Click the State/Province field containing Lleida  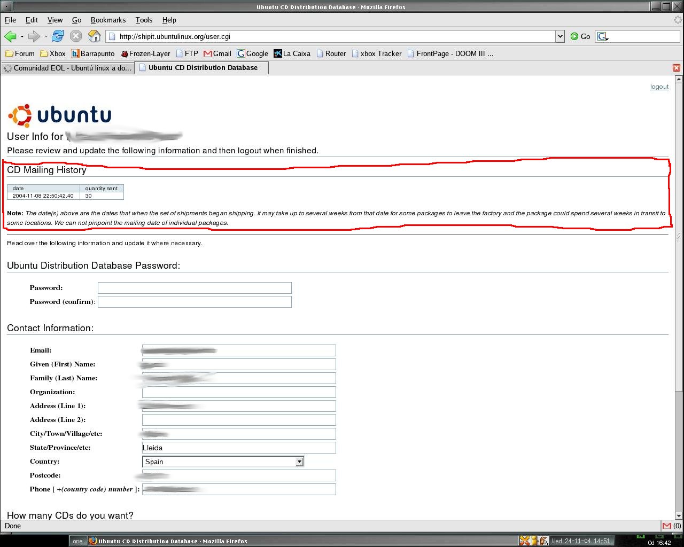point(239,448)
